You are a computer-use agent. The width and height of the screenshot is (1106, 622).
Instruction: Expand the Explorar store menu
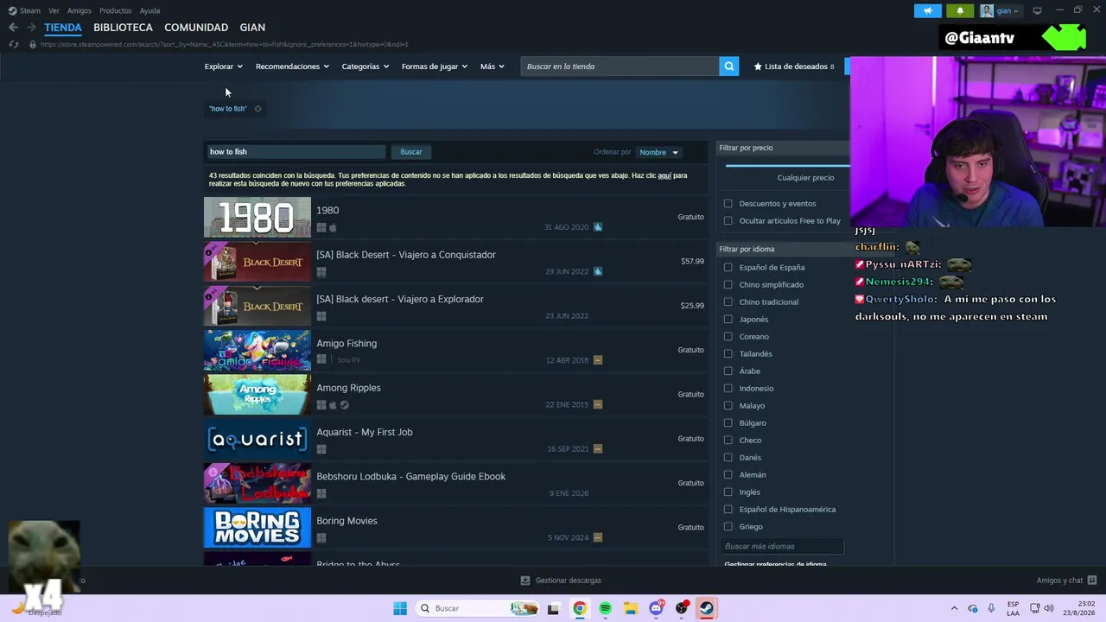(x=223, y=67)
